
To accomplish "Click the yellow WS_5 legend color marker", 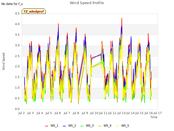I will tap(117, 126).
